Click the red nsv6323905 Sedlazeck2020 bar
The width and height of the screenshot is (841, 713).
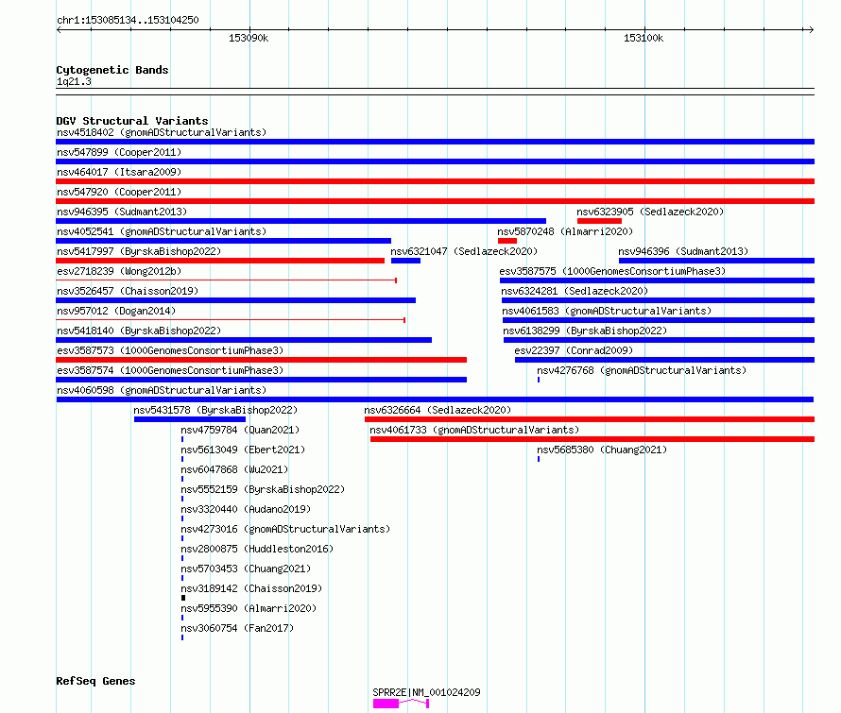[599, 221]
